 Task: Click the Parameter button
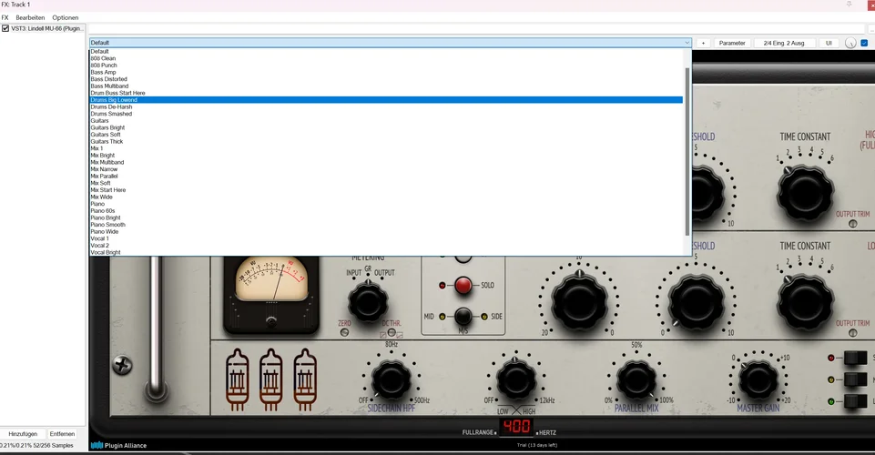pyautogui.click(x=732, y=43)
